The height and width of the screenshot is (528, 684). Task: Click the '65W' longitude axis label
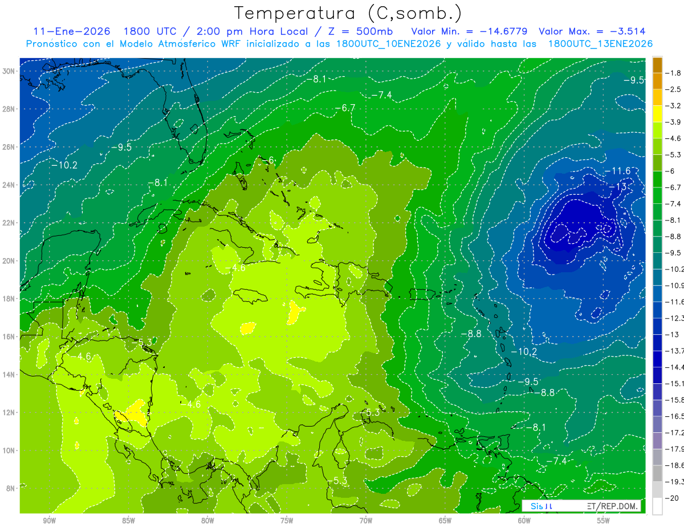tap(445, 521)
